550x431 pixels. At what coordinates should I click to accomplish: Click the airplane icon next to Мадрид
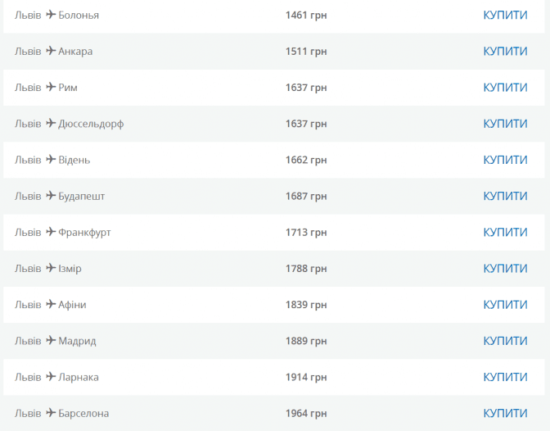click(51, 340)
